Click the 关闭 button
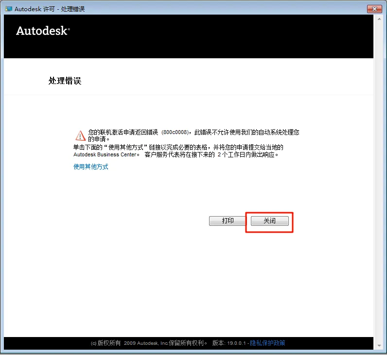This screenshot has height=355, width=387. 269,220
